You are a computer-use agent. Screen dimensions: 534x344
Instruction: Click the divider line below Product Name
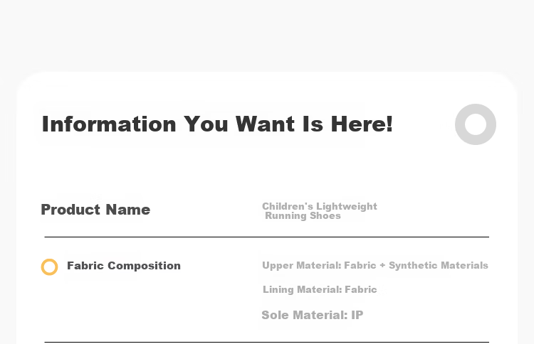coord(267,237)
